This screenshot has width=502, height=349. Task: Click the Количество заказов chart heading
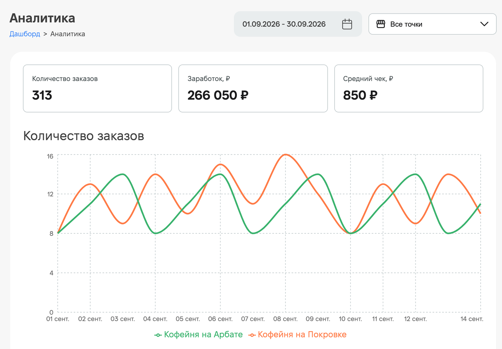click(x=84, y=136)
